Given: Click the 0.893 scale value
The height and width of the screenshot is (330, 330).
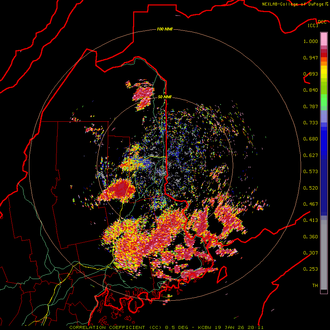Looking at the screenshot, I should [x=311, y=74].
